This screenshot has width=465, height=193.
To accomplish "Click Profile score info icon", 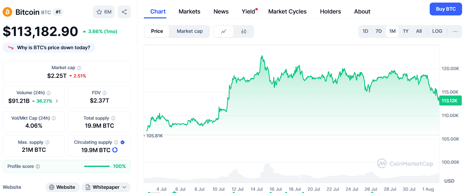I will click(38, 167).
